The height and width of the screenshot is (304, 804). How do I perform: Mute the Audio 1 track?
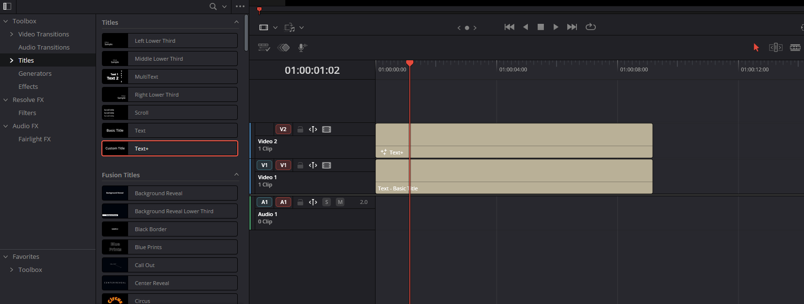[340, 202]
